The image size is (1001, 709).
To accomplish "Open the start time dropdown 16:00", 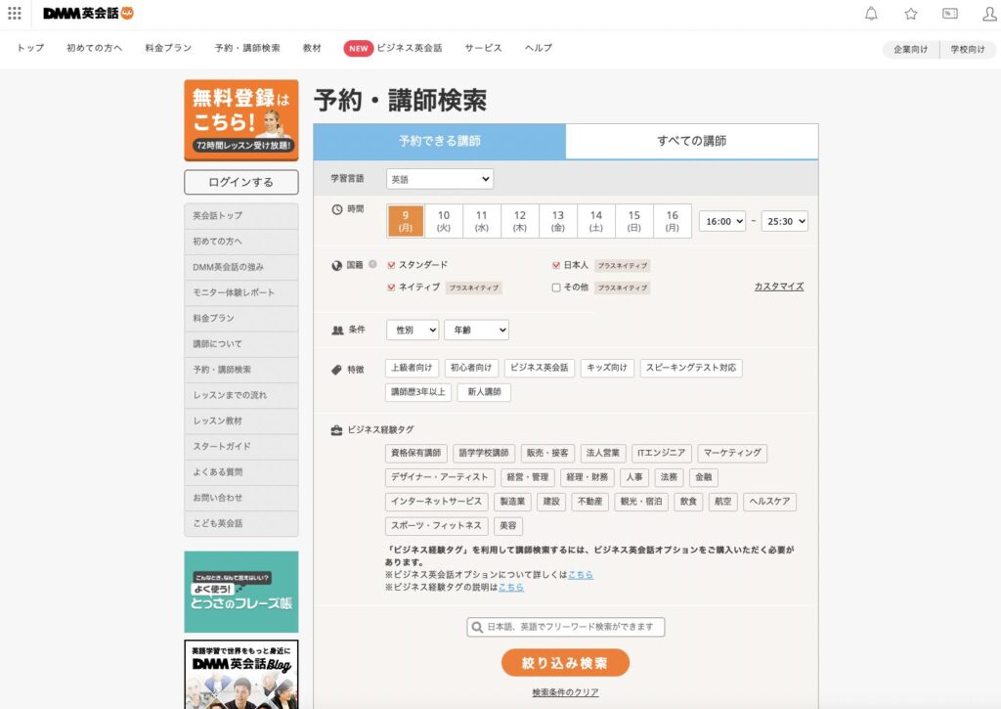I will (722, 221).
